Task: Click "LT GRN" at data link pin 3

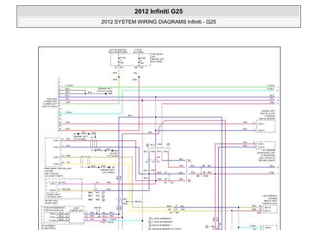Action: (69, 85)
